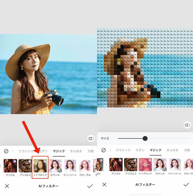Cancel AI filter with X in right screen
193x196 pixels.
[104, 185]
